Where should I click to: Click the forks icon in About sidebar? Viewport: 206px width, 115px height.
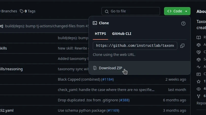[199, 96]
